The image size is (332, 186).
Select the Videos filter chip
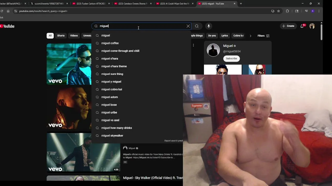[74, 36]
